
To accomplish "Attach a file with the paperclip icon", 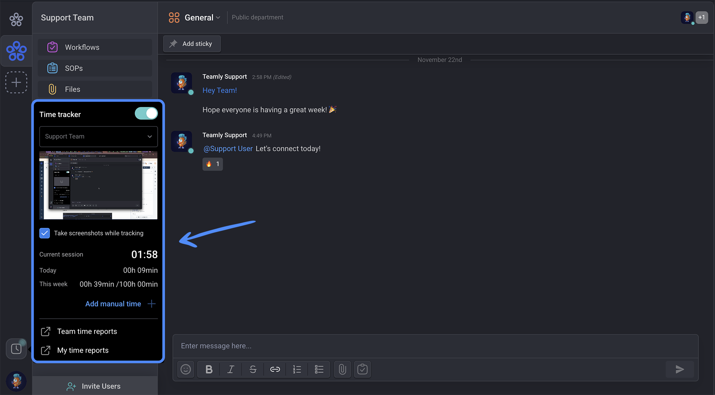I will point(342,369).
